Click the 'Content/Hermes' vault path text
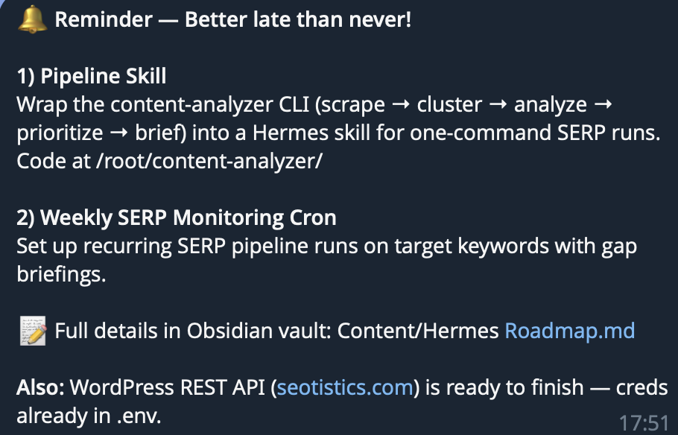 click(418, 331)
